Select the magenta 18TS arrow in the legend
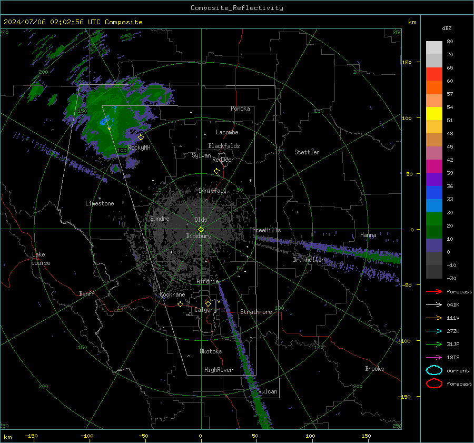This screenshot has height=443, width=474. click(434, 358)
